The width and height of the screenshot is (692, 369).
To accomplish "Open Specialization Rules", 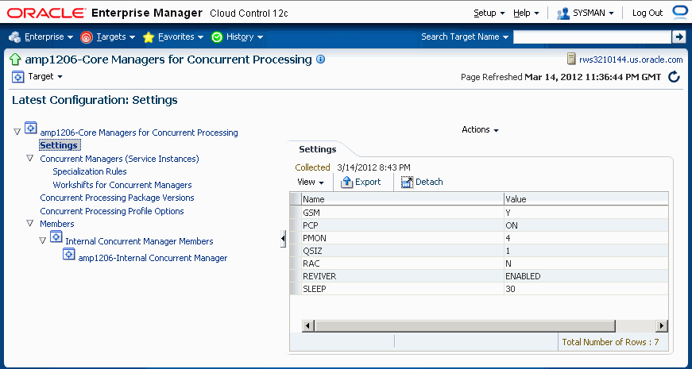I will 90,171.
